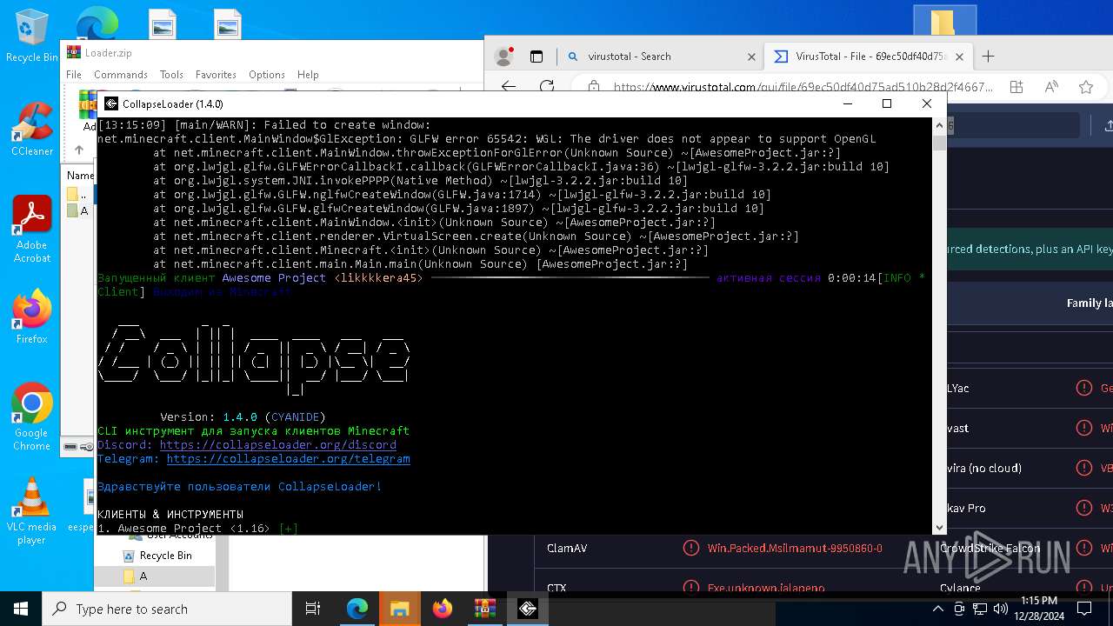This screenshot has width=1113, height=626.
Task: Open the network icon in system tray
Action: click(980, 609)
